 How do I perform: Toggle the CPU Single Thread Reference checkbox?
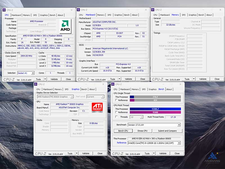click(116, 100)
